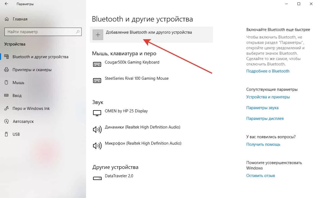Click the microphone Realtek audio device icon
The image size is (316, 198).
tap(97, 145)
